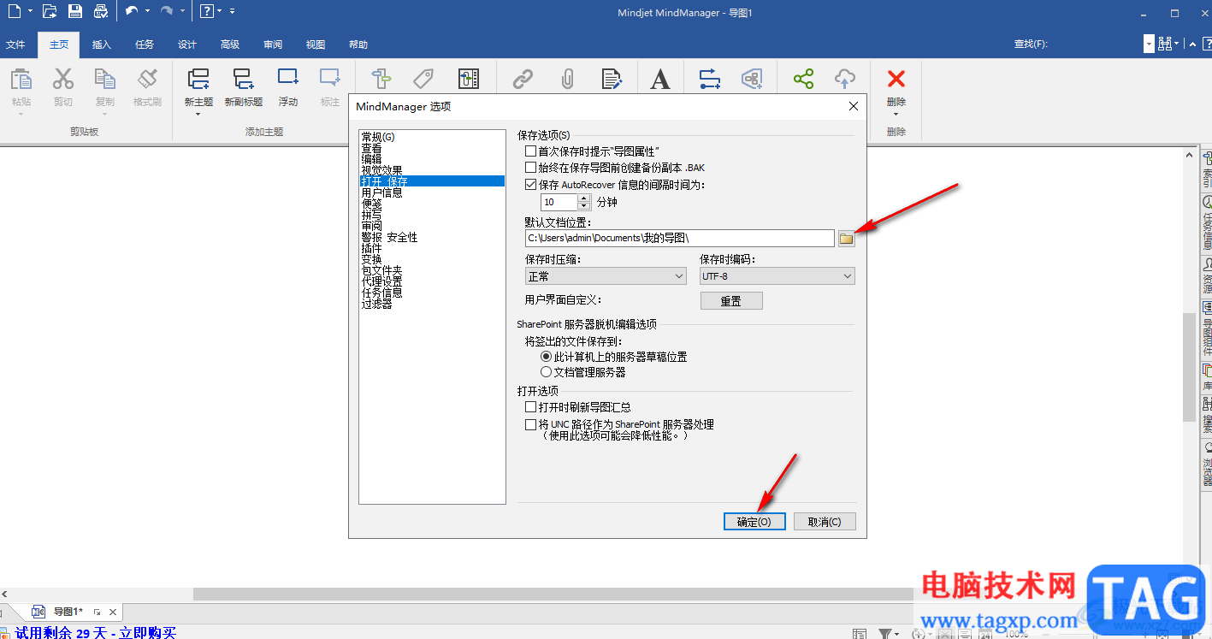The height and width of the screenshot is (639, 1212).
Task: Click the tag label icon in the ribbon
Action: [423, 80]
